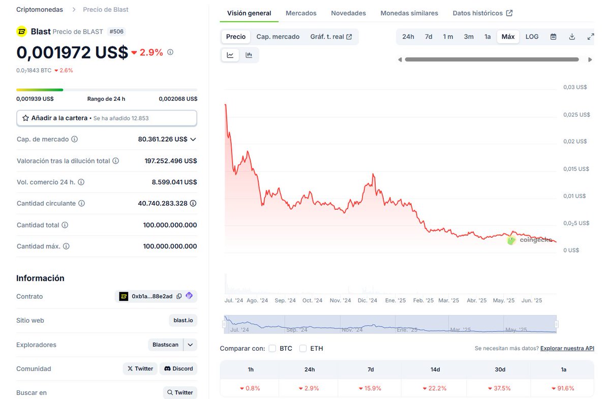This screenshot has height=399, width=610.
Task: Click horizontal chart scrollbar thumb
Action: pyautogui.click(x=492, y=60)
